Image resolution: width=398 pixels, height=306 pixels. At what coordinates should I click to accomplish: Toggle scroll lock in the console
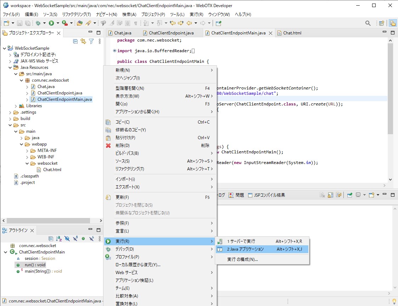point(330,195)
